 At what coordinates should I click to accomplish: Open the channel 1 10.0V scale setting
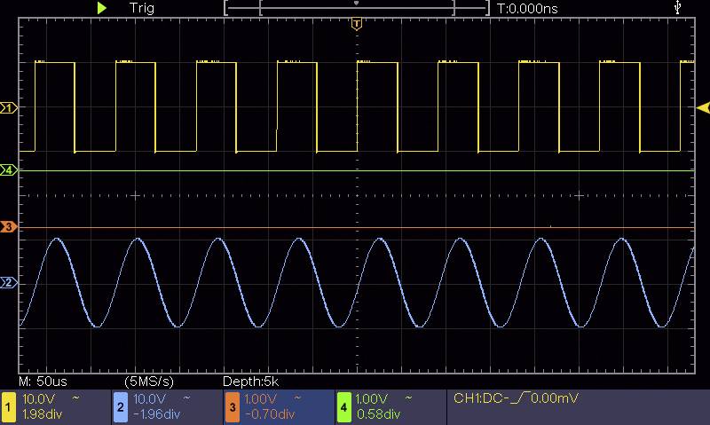tap(39, 398)
